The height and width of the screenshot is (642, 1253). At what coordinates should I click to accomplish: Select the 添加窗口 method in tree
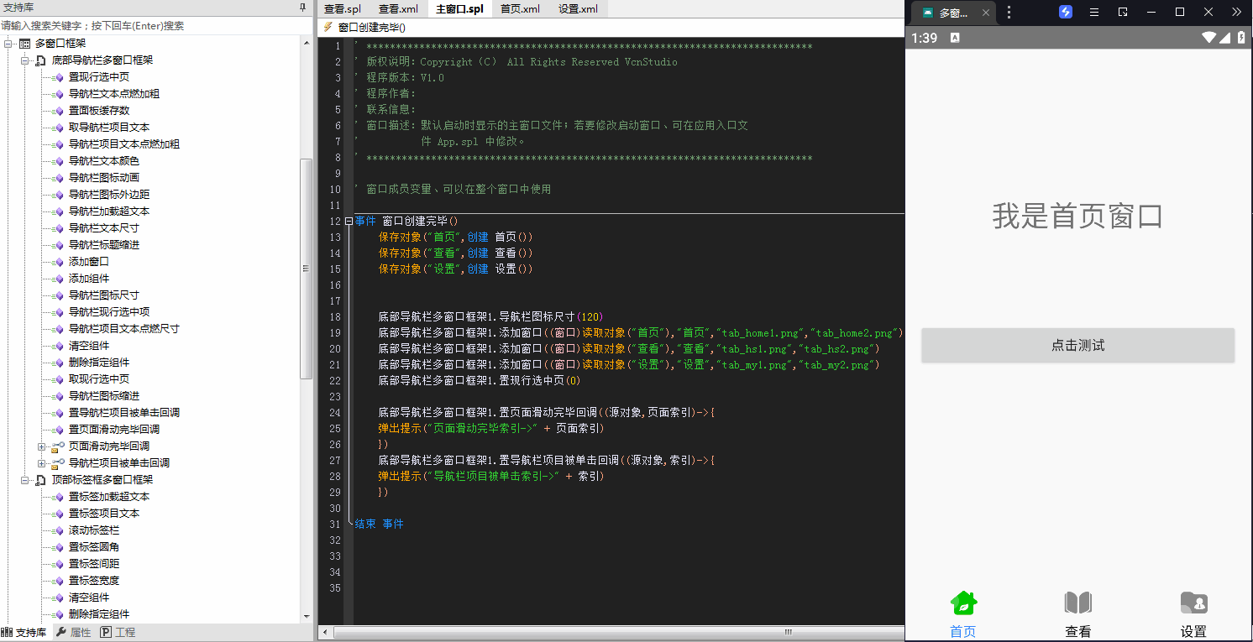click(x=88, y=262)
